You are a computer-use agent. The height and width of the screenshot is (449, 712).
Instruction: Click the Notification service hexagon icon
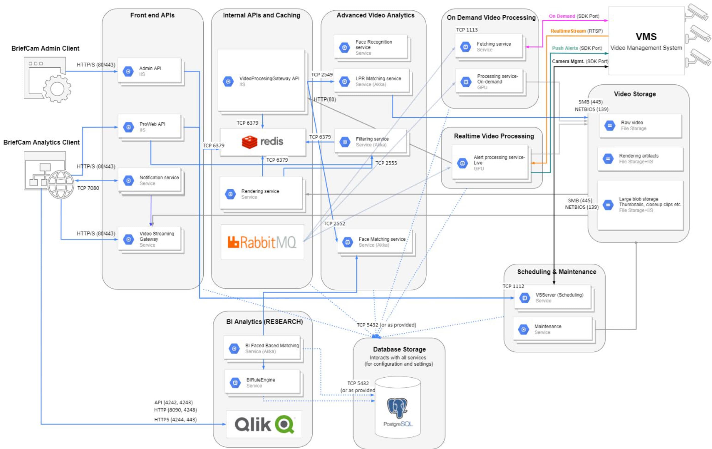tap(128, 180)
